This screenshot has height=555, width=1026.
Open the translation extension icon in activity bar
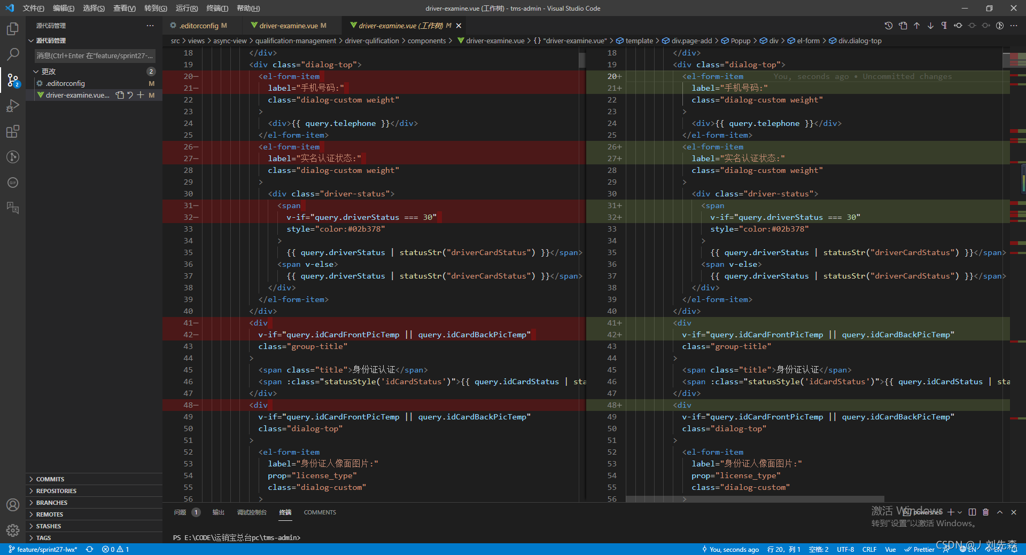tap(13, 208)
